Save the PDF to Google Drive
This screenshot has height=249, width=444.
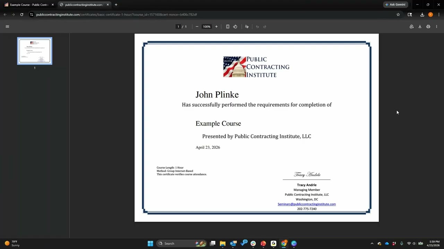pyautogui.click(x=411, y=27)
